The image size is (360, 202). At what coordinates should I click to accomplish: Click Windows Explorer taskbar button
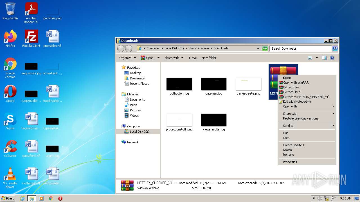coord(32,198)
